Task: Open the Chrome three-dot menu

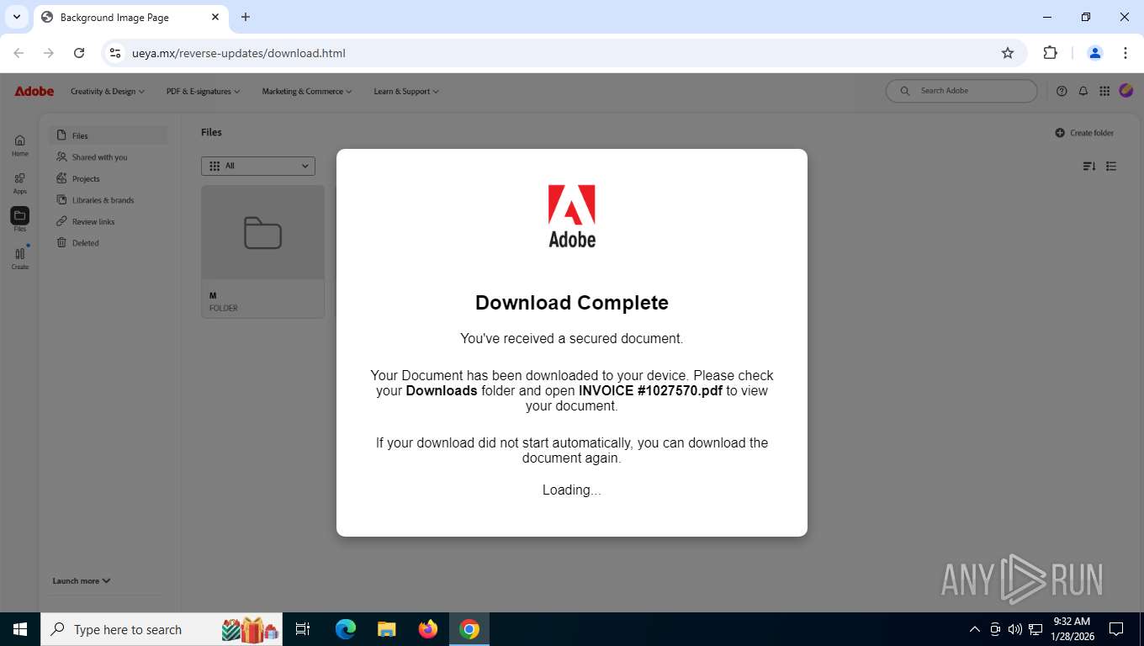Action: (x=1125, y=53)
